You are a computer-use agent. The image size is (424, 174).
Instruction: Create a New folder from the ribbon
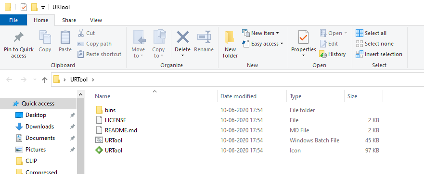pyautogui.click(x=230, y=44)
